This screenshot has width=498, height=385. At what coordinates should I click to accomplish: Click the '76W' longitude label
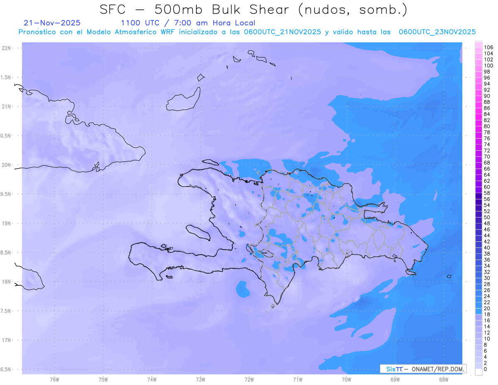coord(54,380)
